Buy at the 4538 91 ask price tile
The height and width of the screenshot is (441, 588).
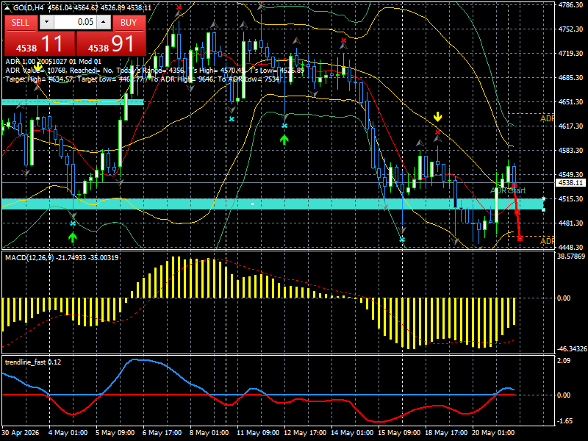[x=111, y=43]
